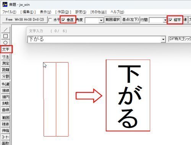
Task: Select the 接円 tangent circle tool
Action: (x=6, y=97)
